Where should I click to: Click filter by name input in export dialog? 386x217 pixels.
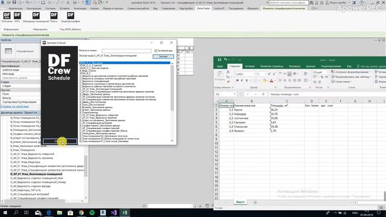pyautogui.click(x=127, y=51)
